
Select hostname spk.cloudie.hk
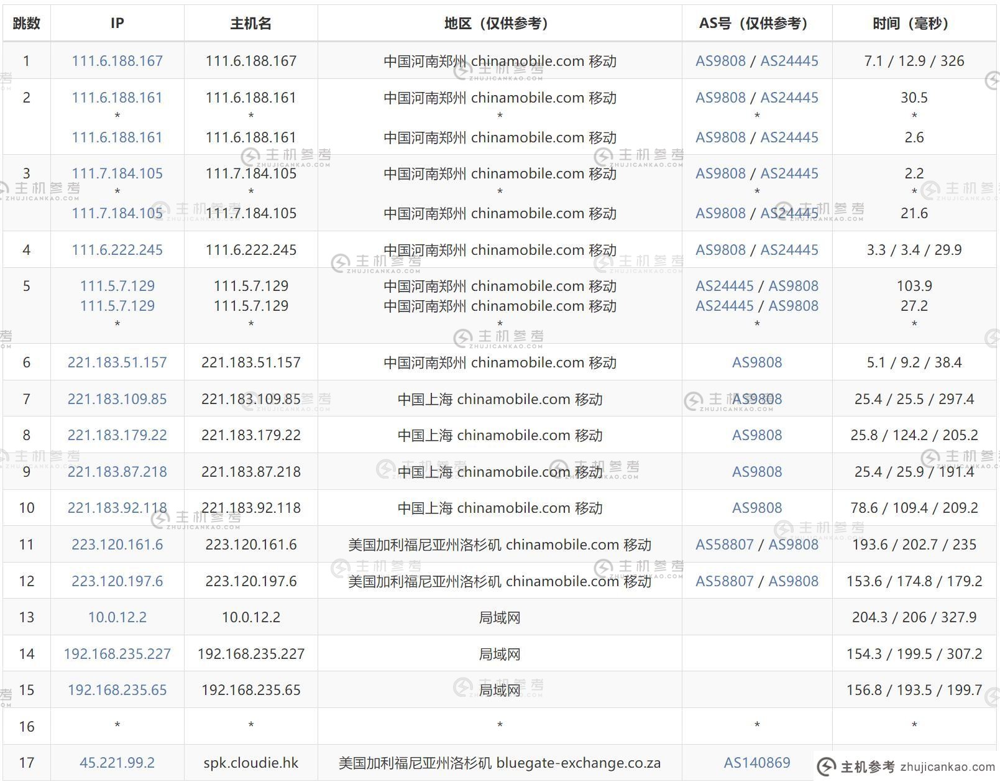(x=250, y=763)
